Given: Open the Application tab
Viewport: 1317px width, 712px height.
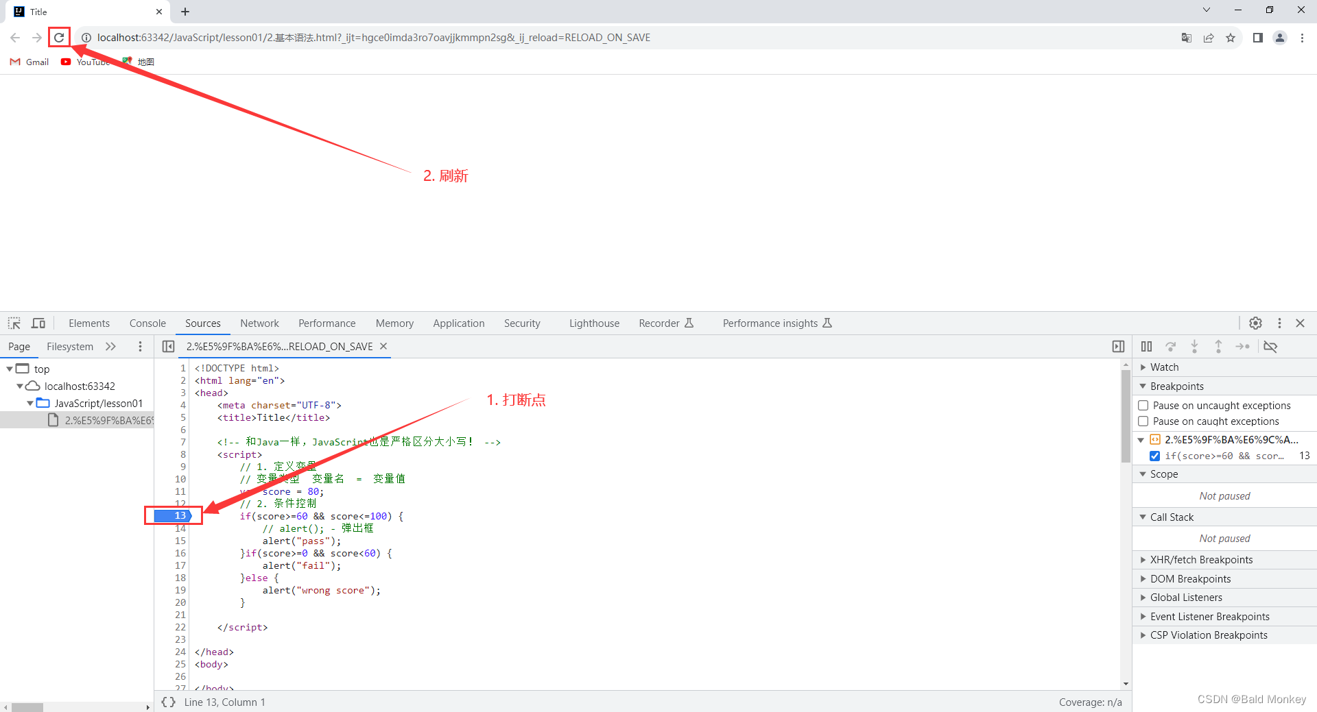Looking at the screenshot, I should (x=459, y=323).
